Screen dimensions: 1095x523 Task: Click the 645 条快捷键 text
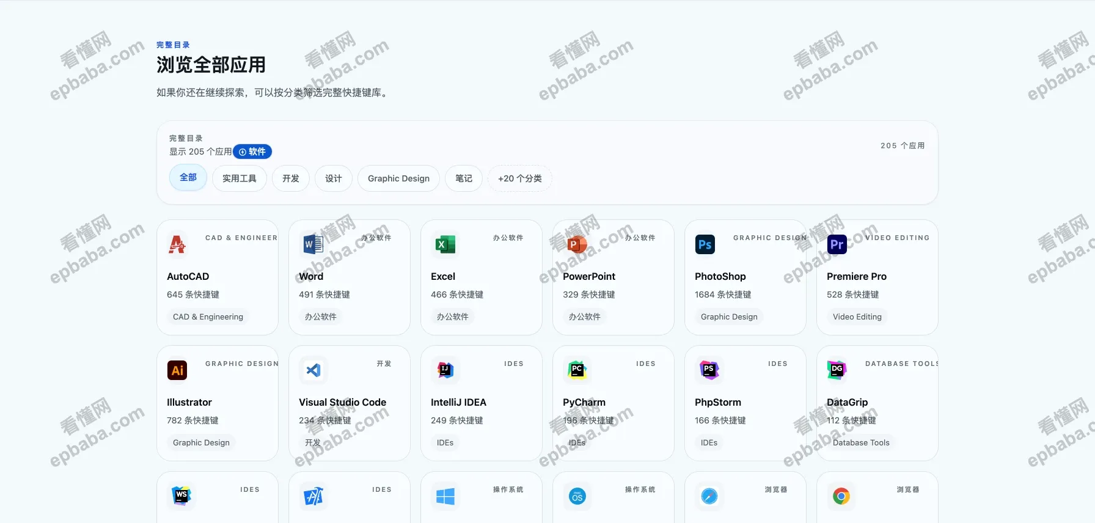[193, 294]
